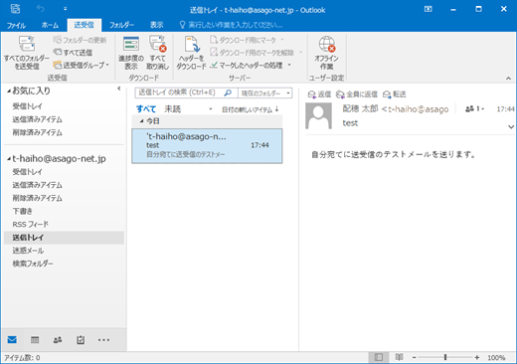Click 転送 forward button
This screenshot has width=517, height=364.
click(395, 94)
